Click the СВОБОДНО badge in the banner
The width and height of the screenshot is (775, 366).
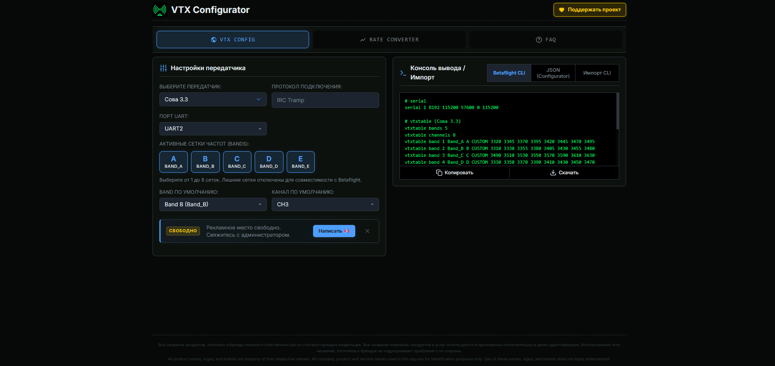click(x=183, y=231)
